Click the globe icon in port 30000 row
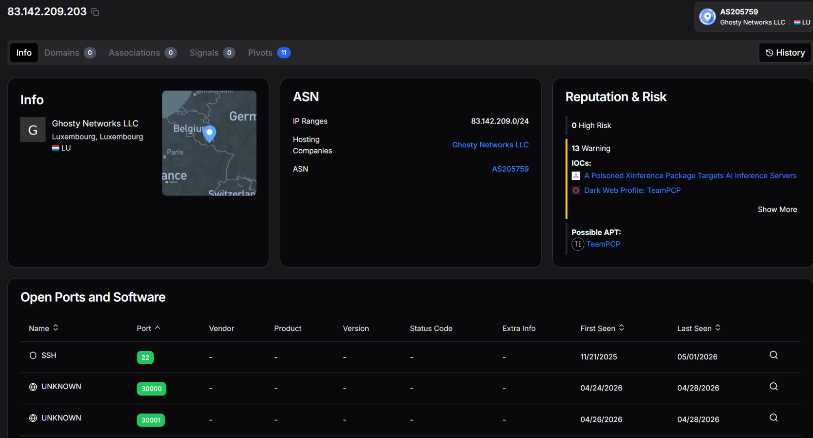Viewport: 813px width, 438px height. (33, 387)
